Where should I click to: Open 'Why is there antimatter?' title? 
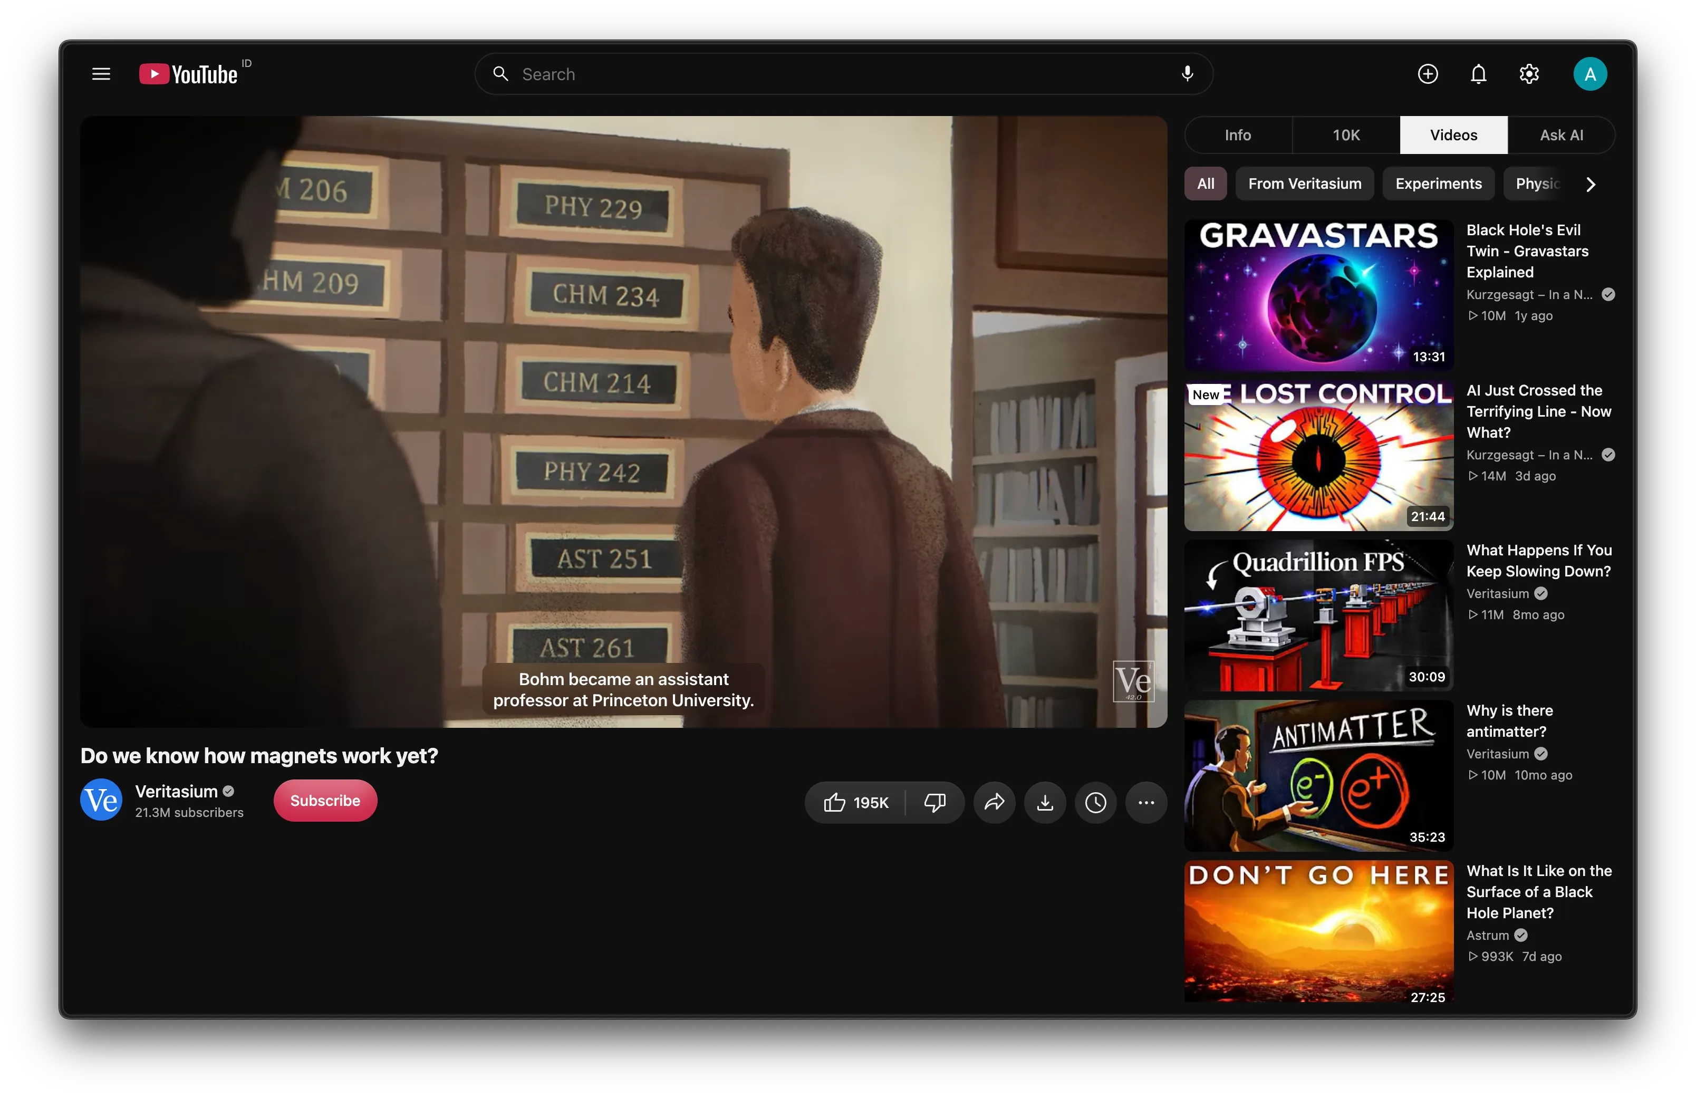click(x=1509, y=721)
